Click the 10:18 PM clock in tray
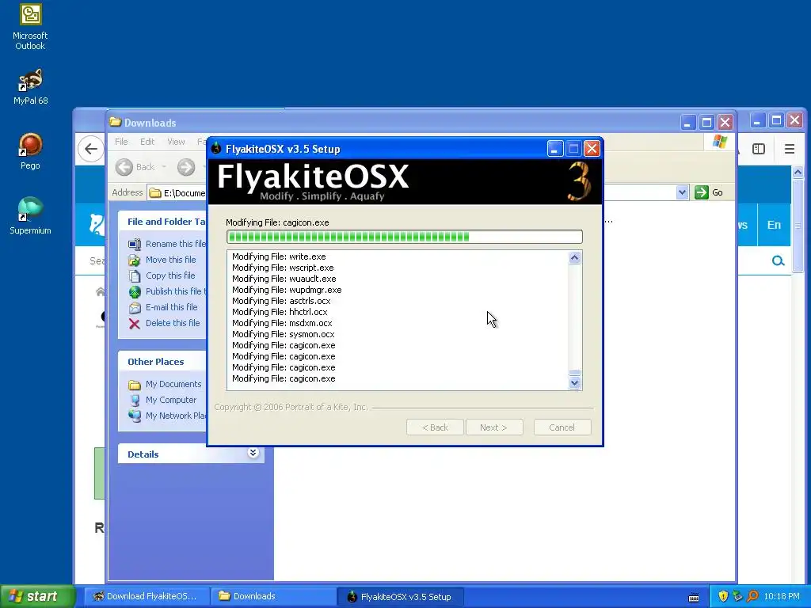This screenshot has height=608, width=811. (x=782, y=597)
